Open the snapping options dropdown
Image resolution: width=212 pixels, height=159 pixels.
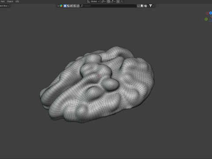[x=113, y=1]
